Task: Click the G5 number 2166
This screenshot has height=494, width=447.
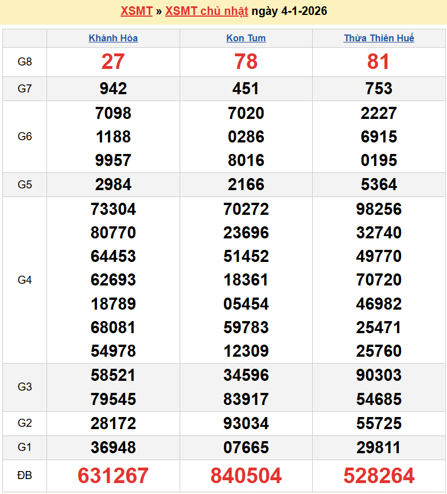Action: 246,184
